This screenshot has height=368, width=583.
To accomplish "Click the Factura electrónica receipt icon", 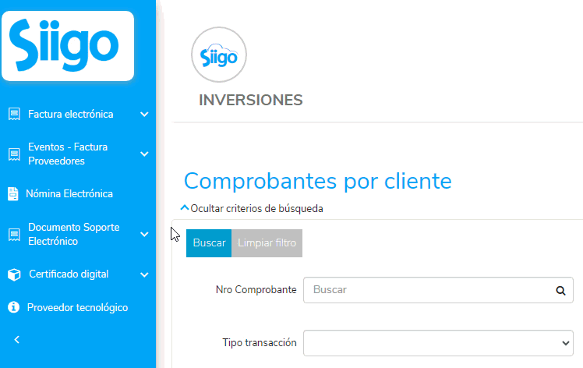I will [14, 115].
